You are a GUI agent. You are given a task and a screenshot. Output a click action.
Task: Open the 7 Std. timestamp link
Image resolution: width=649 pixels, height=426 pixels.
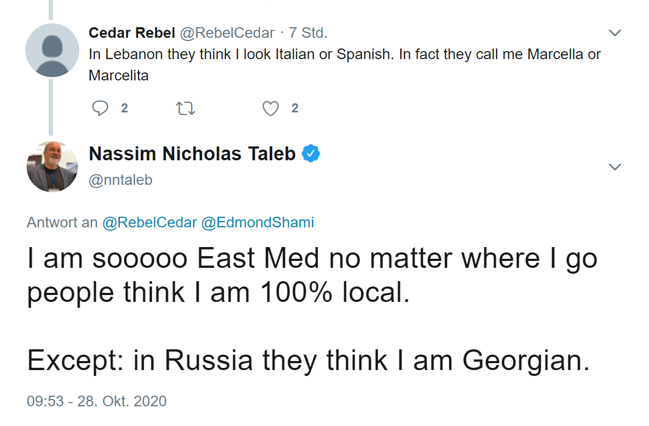click(x=308, y=33)
